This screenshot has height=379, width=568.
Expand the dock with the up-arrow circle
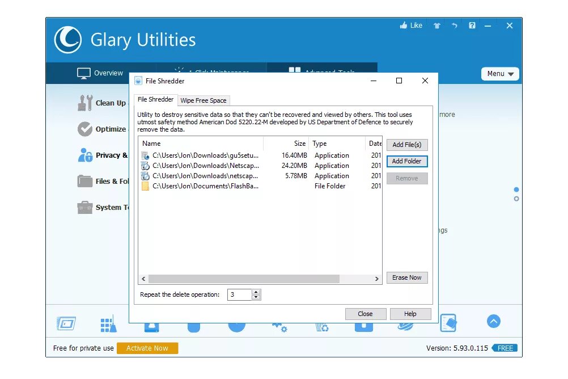493,321
